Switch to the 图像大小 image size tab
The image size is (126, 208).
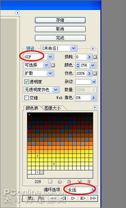[53, 108]
